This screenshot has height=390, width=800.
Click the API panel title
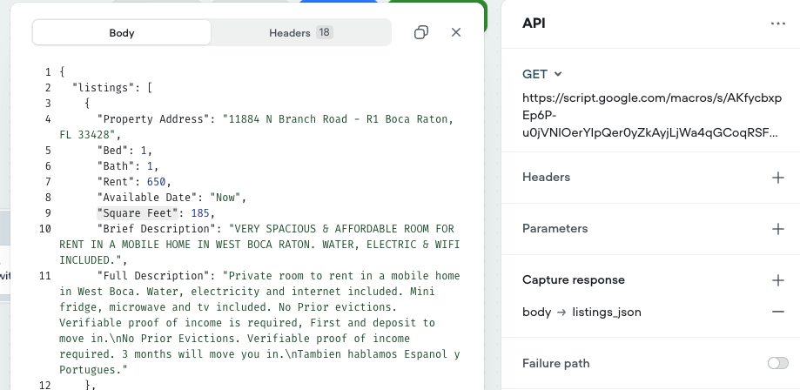tap(534, 24)
